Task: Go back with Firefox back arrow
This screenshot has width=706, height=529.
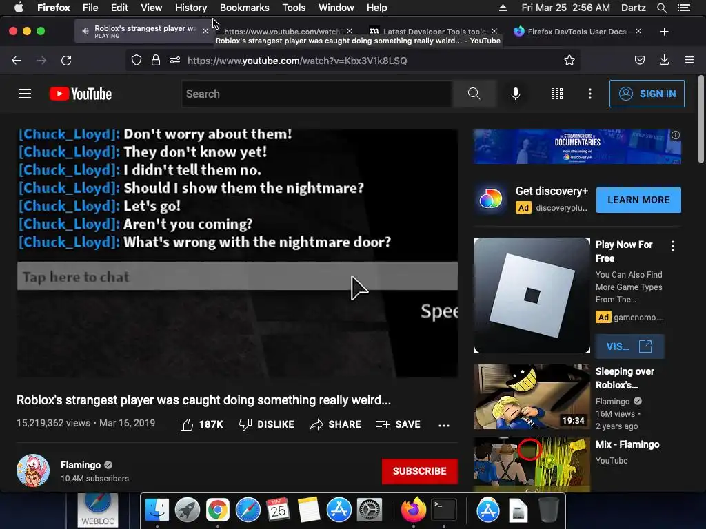Action: [x=17, y=61]
